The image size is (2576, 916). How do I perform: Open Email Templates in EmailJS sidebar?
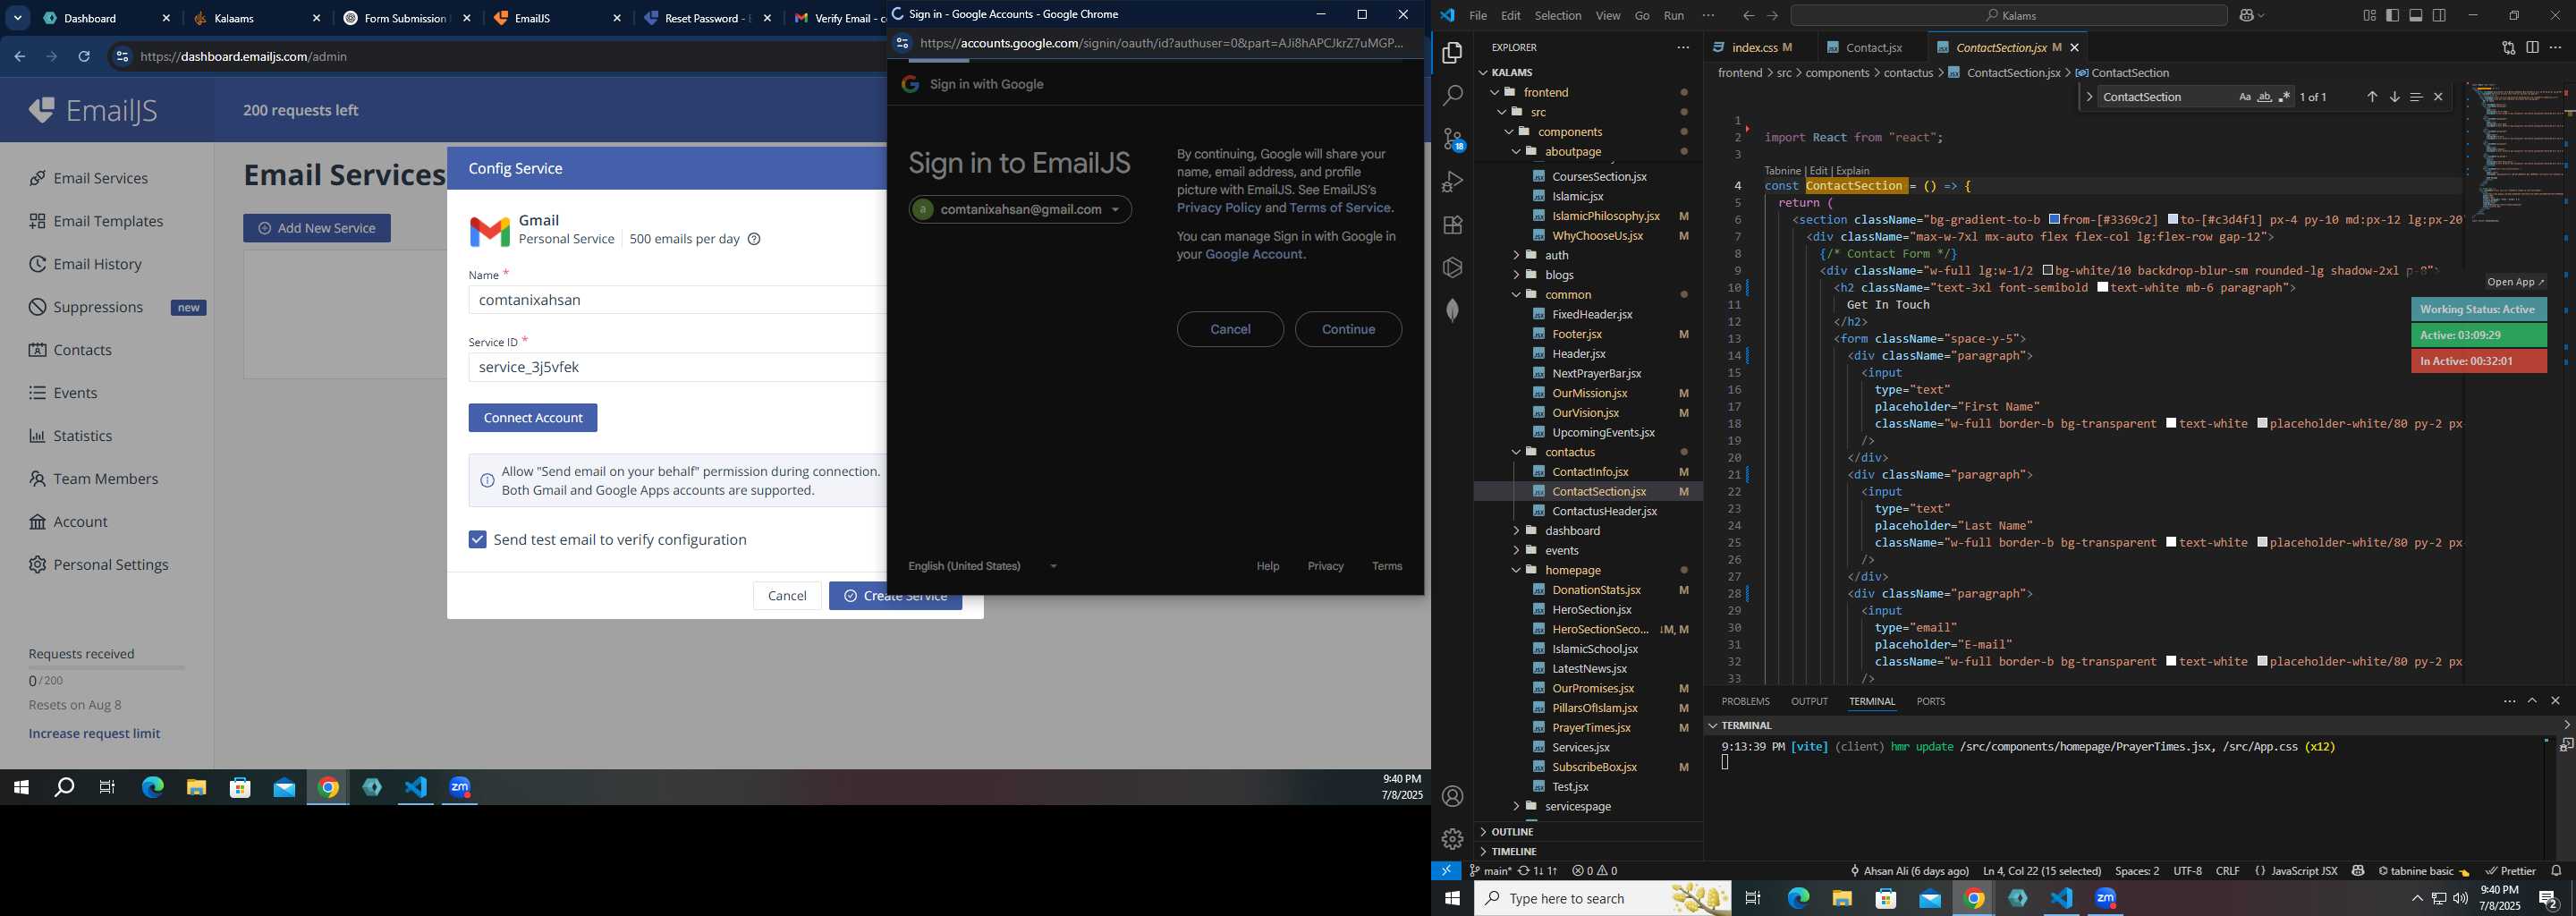108,221
